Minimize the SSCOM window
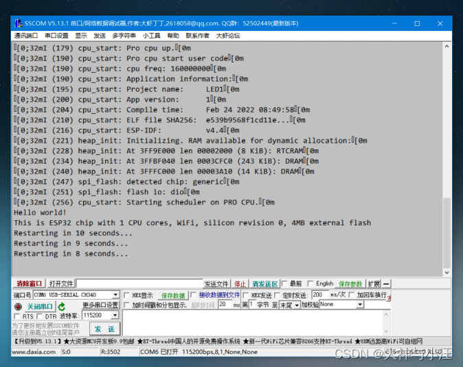 click(394, 23)
